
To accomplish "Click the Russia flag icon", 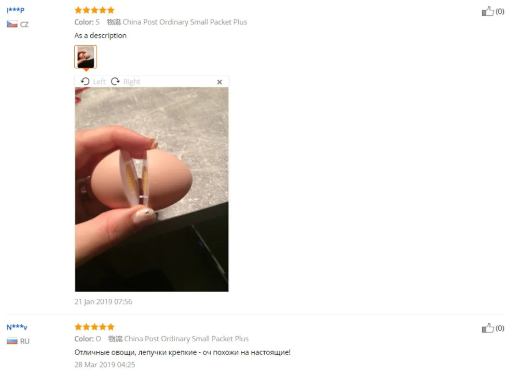I will click(x=12, y=341).
